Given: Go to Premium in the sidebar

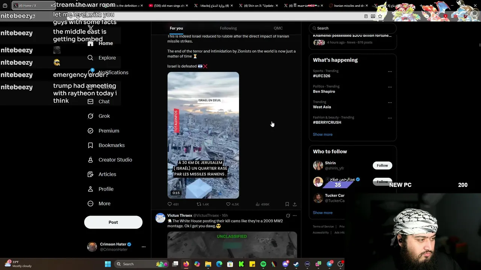Looking at the screenshot, I should click(103, 131).
